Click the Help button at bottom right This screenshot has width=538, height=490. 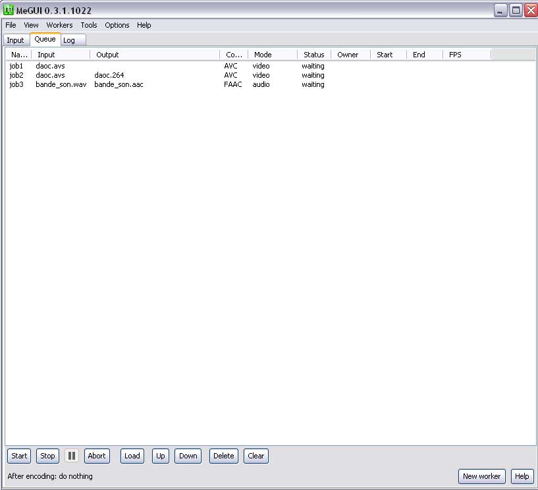[522, 476]
